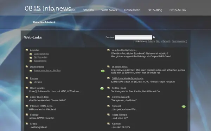Open the Read me menu item

[x=69, y=10]
